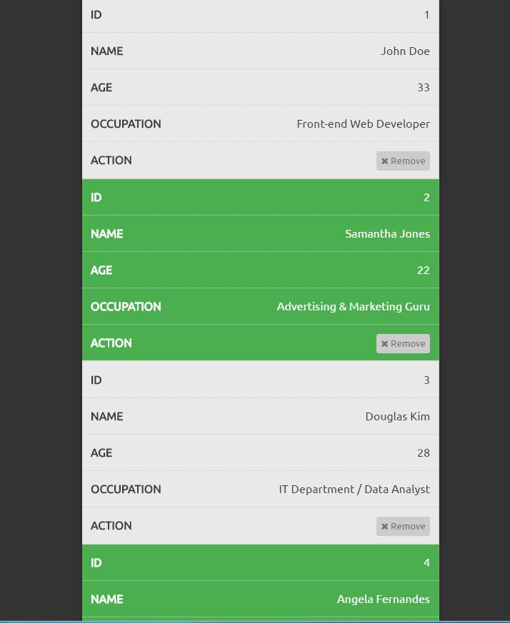Click the ID value 4 in the green row

click(x=426, y=563)
